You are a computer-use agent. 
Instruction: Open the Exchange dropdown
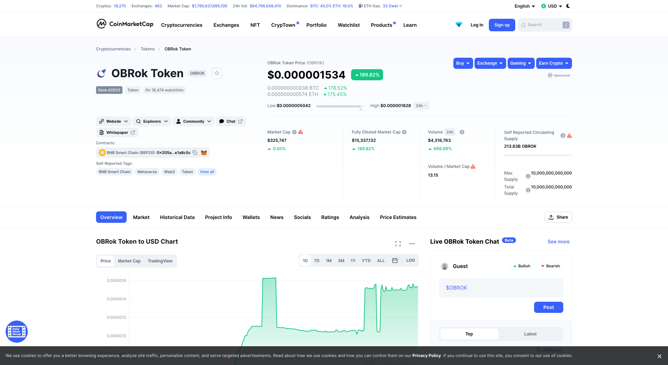490,63
